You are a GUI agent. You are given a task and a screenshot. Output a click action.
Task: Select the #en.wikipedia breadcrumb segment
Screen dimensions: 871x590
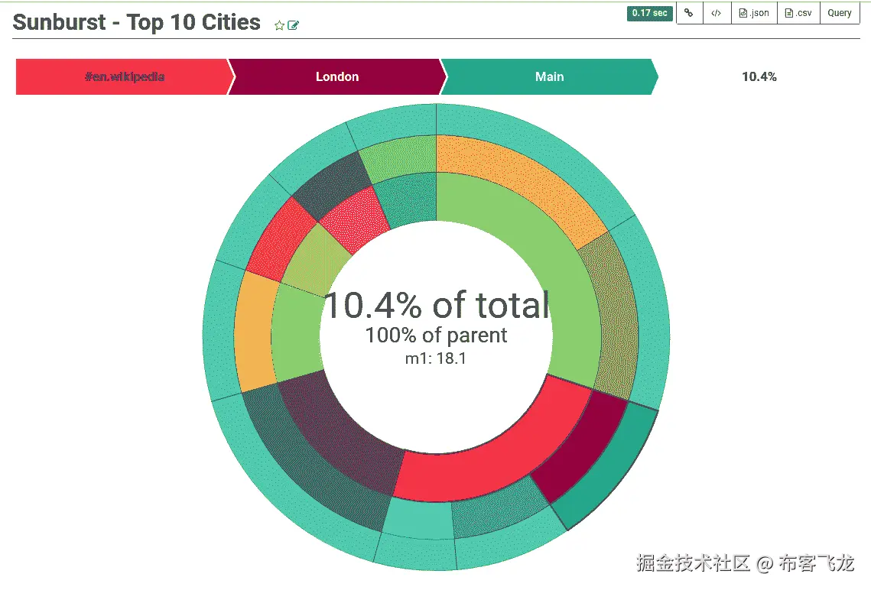(x=125, y=76)
